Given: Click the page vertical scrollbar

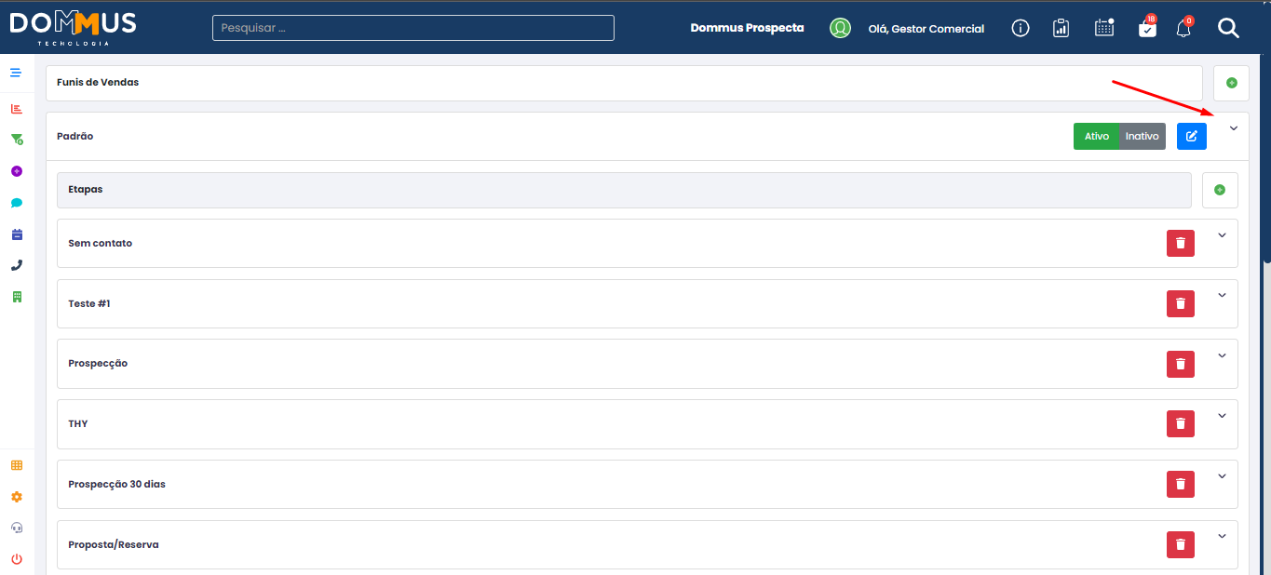Looking at the screenshot, I should (x=1266, y=158).
